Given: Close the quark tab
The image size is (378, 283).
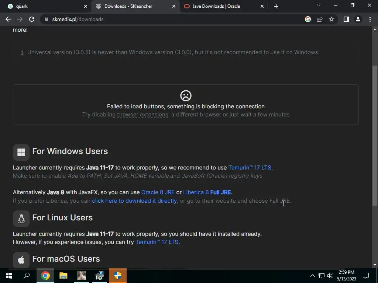Looking at the screenshot, I should [86, 6].
